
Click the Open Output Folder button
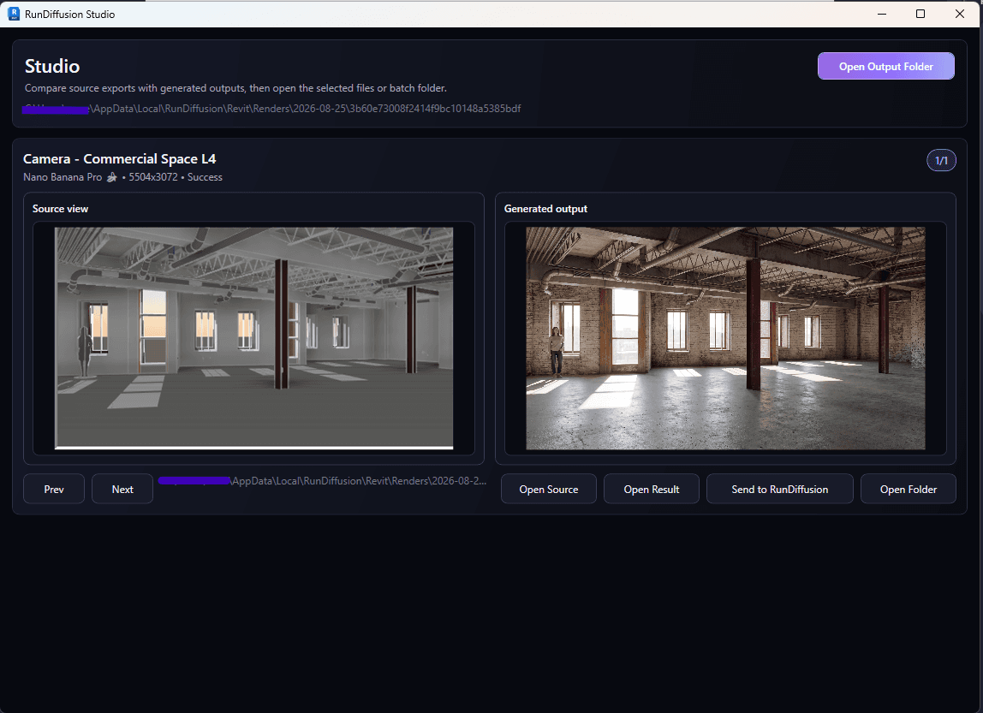pos(886,67)
